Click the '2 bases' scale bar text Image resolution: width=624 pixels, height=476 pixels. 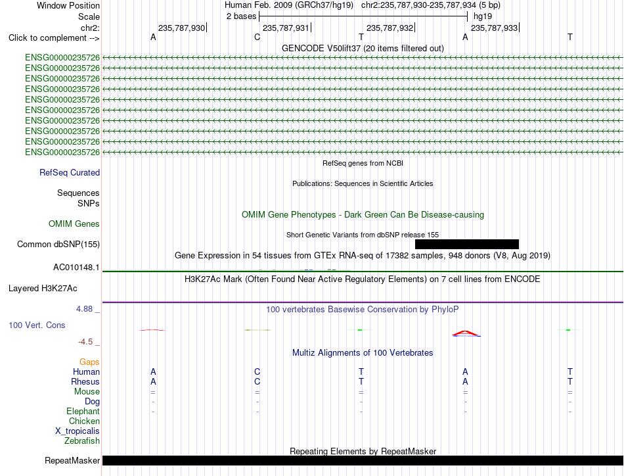(x=241, y=16)
